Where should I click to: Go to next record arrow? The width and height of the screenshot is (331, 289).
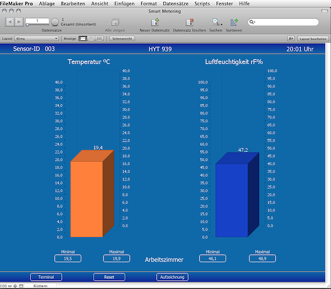19,22
